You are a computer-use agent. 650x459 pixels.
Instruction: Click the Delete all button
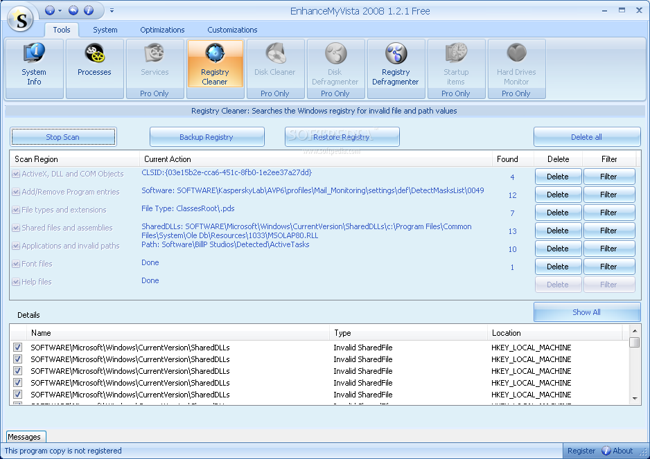click(586, 136)
